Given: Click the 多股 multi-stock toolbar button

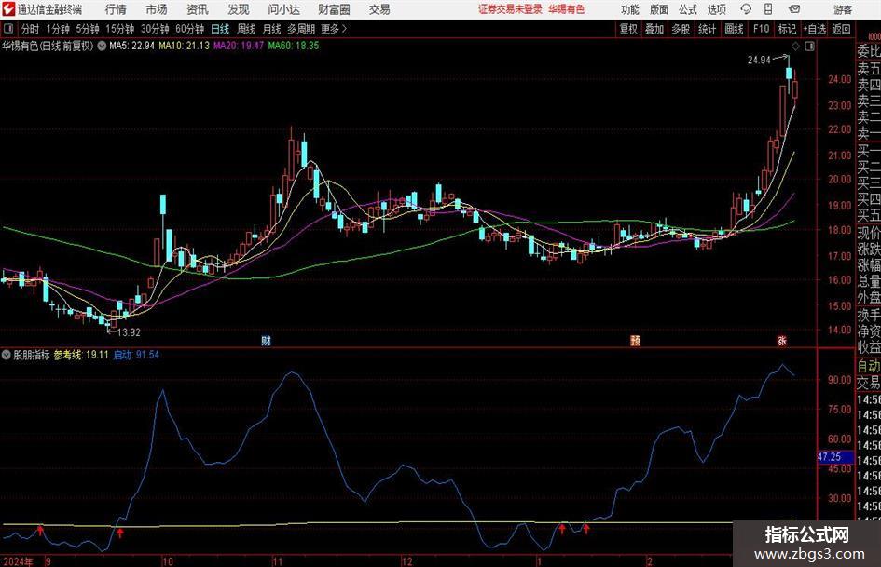Looking at the screenshot, I should tap(681, 29).
